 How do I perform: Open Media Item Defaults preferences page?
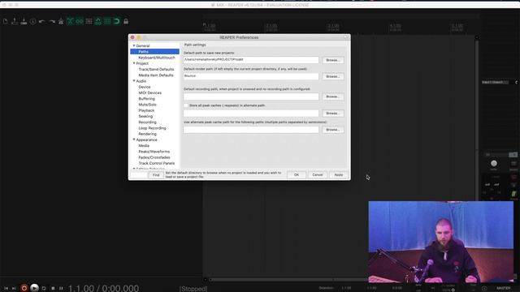coord(156,75)
